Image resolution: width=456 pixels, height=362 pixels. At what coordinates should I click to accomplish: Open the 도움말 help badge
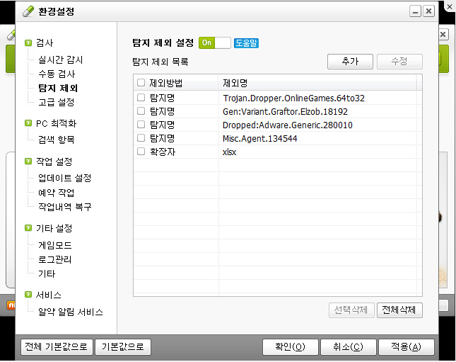pos(247,43)
